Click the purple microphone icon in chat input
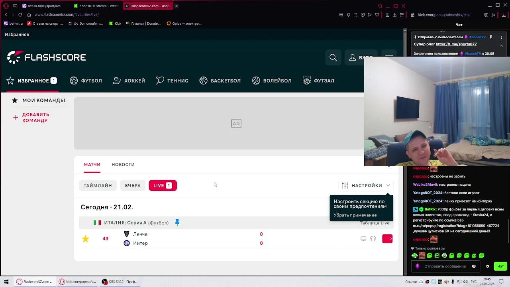The height and width of the screenshot is (287, 510). click(418, 266)
